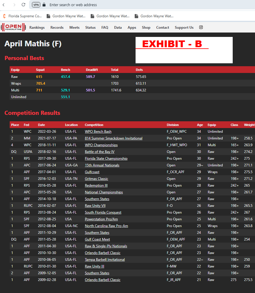255x293 pixels.
Task: Open the Florida Supreme Court bookmark
Action: pos(22,16)
